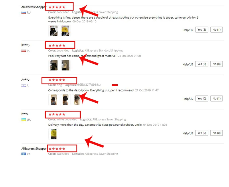This screenshot has width=229, height=187.
Task: Open the black bucket hat photo in RU review
Action: [x=54, y=31]
